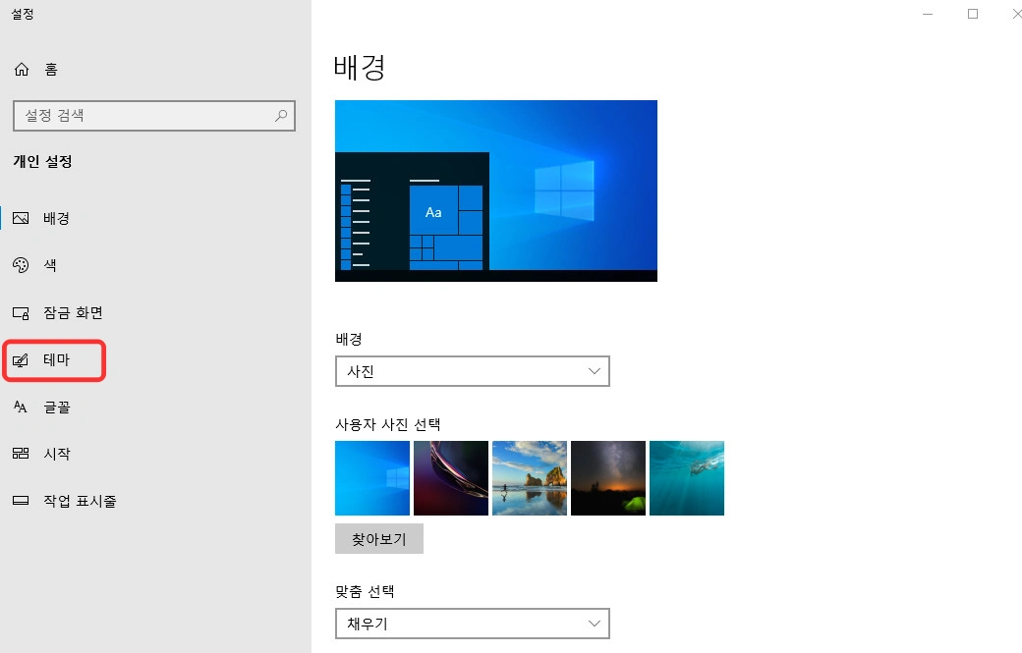The image size is (1022, 653).
Task: Select 테마 in the sidebar
Action: pos(155,360)
